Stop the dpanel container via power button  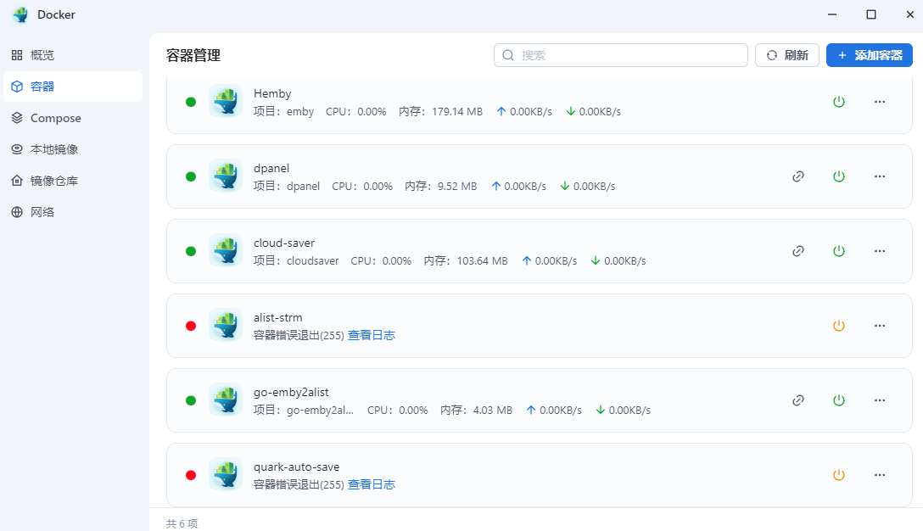pyautogui.click(x=839, y=176)
